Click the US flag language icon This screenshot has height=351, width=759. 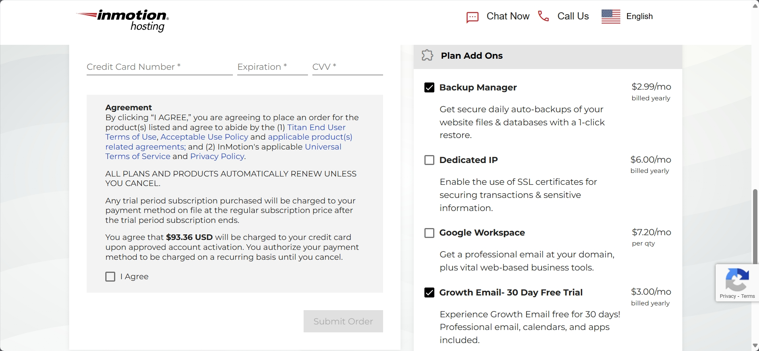coord(611,16)
